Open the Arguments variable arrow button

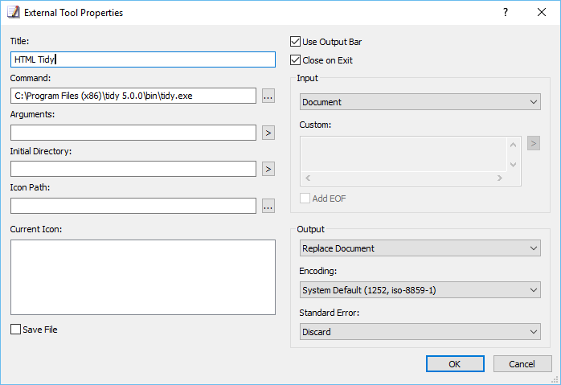coord(268,133)
